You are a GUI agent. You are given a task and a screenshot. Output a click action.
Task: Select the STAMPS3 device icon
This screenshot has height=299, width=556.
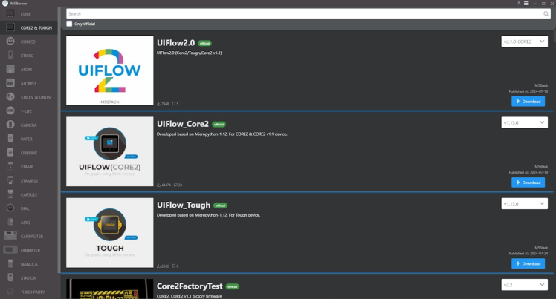pos(10,180)
